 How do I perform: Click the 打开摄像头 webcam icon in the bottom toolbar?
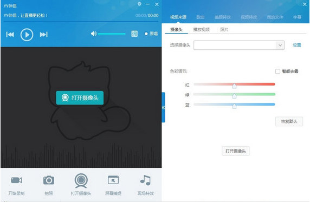tap(81, 181)
